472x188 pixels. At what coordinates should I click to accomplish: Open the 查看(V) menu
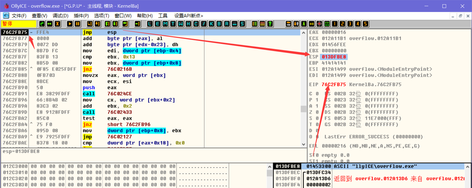39,16
